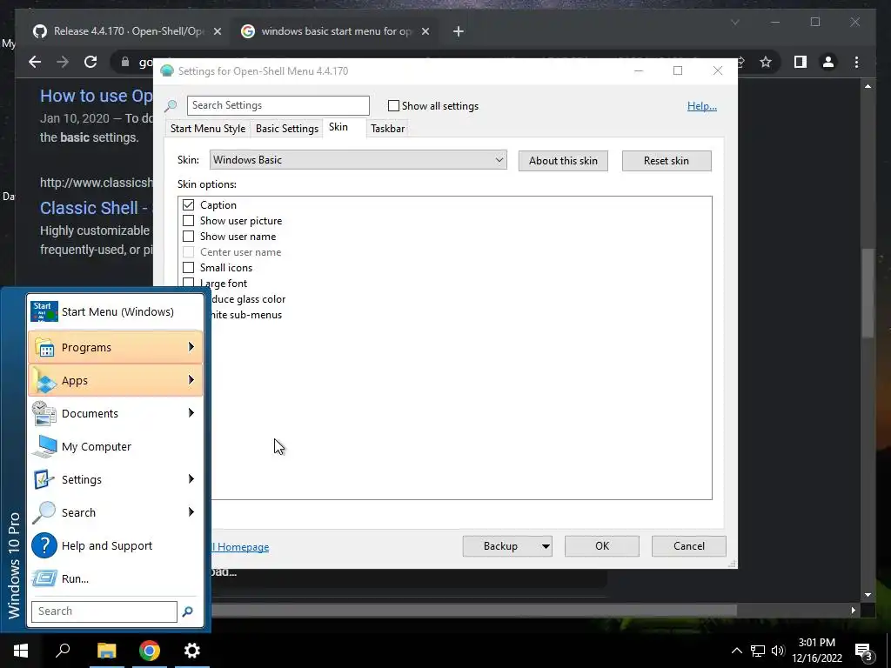This screenshot has width=891, height=668.
Task: Click the network icon in system tray
Action: 758,651
